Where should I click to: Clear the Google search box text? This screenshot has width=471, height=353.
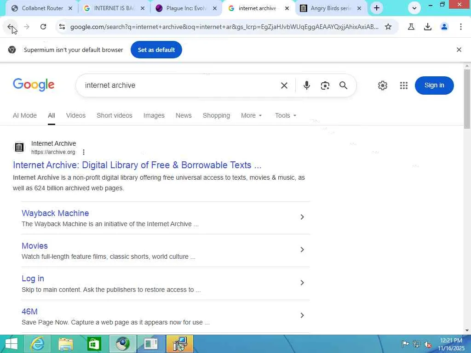[x=284, y=85]
